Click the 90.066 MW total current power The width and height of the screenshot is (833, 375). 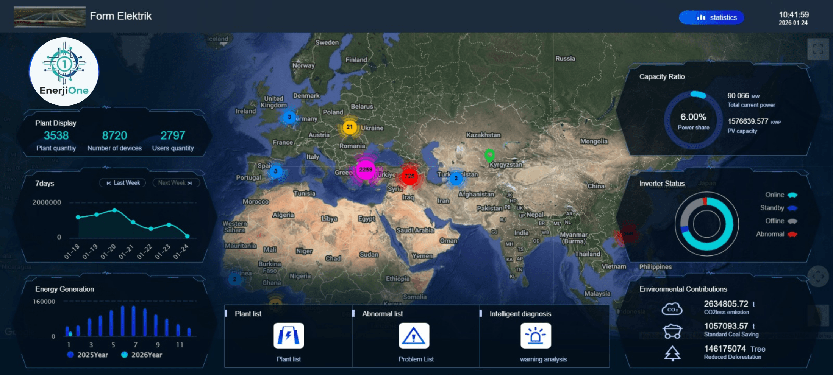click(x=743, y=96)
